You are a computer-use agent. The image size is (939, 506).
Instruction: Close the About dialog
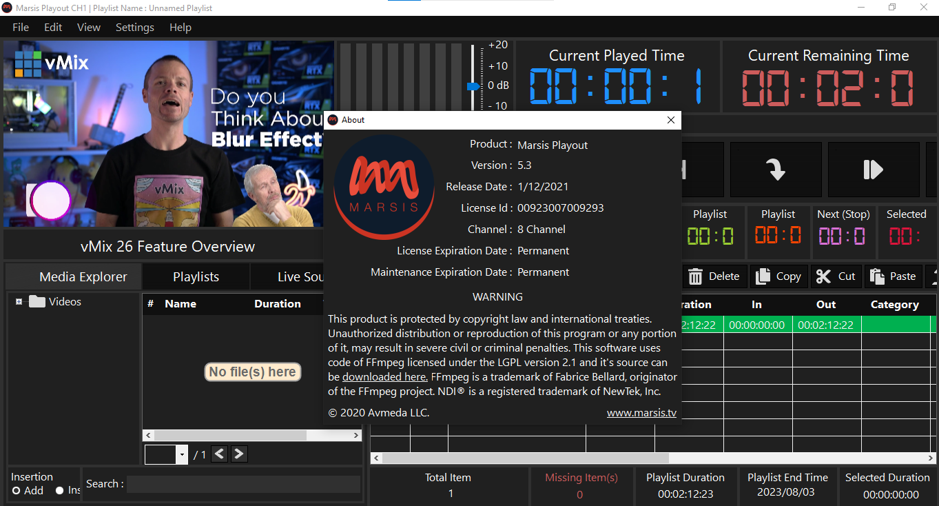[x=671, y=119]
